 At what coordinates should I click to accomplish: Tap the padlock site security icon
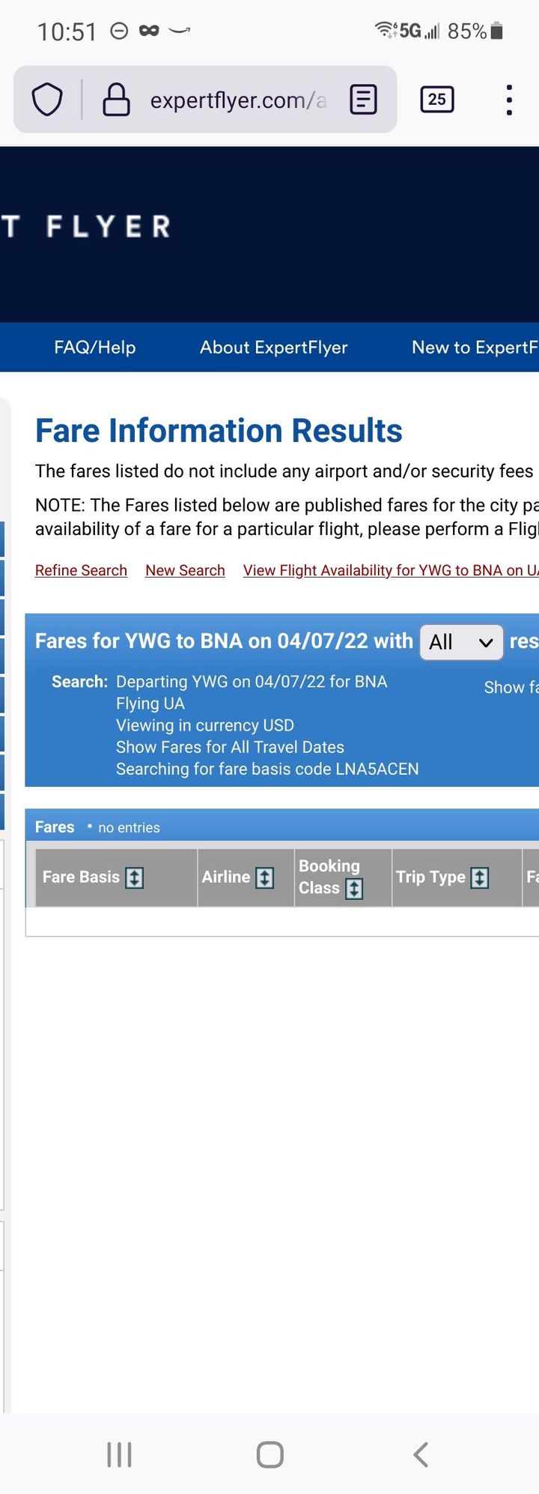[x=116, y=100]
